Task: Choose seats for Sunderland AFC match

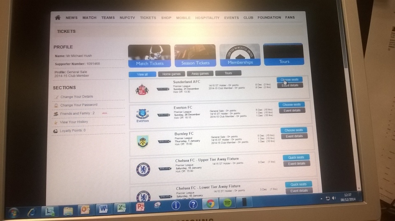Action: coord(289,80)
